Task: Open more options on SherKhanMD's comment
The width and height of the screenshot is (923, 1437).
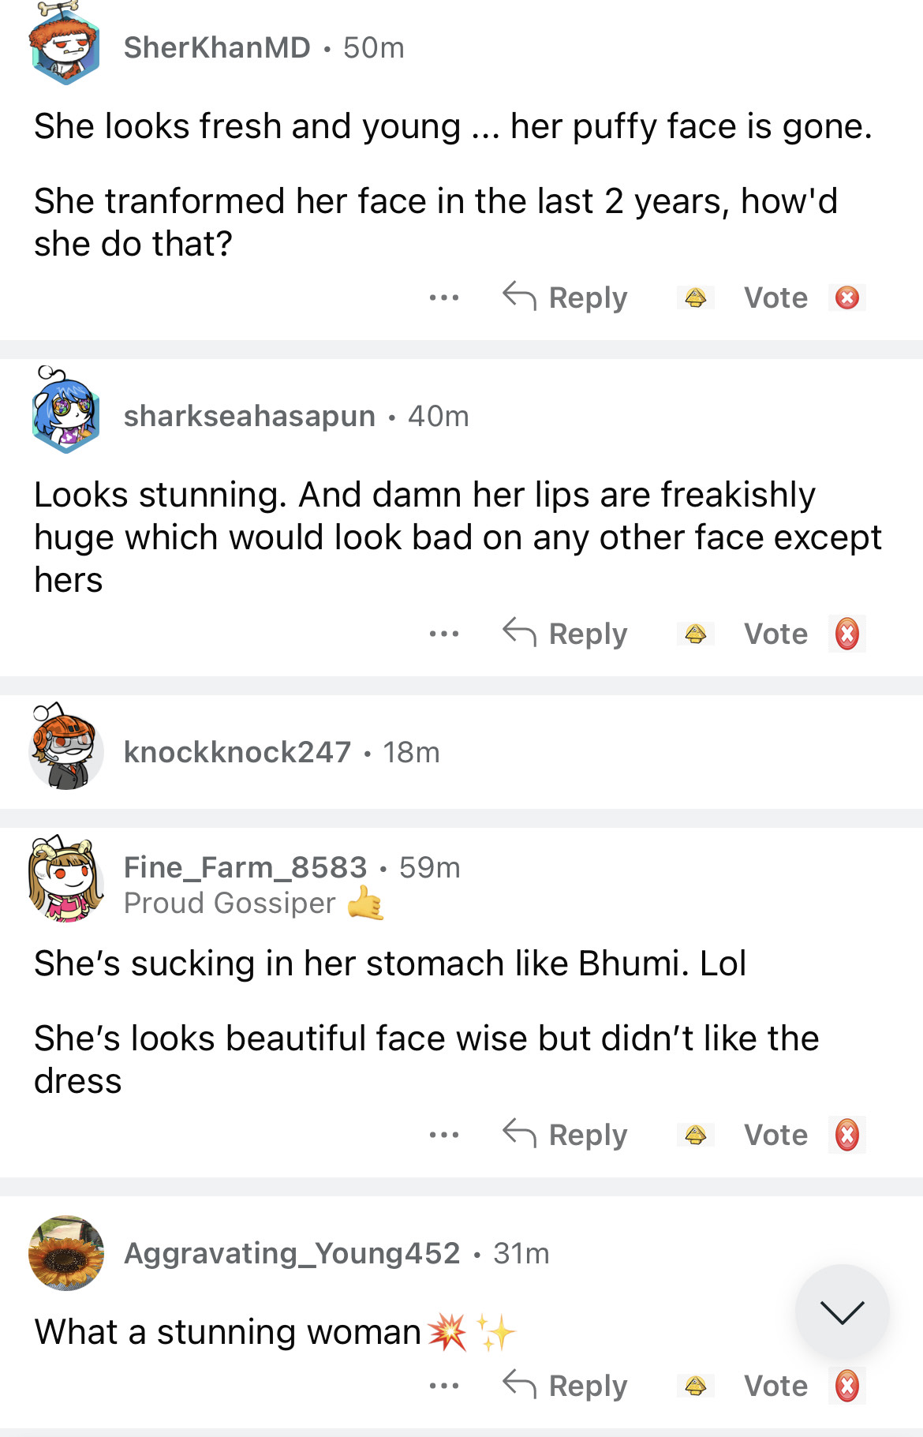Action: click(444, 298)
